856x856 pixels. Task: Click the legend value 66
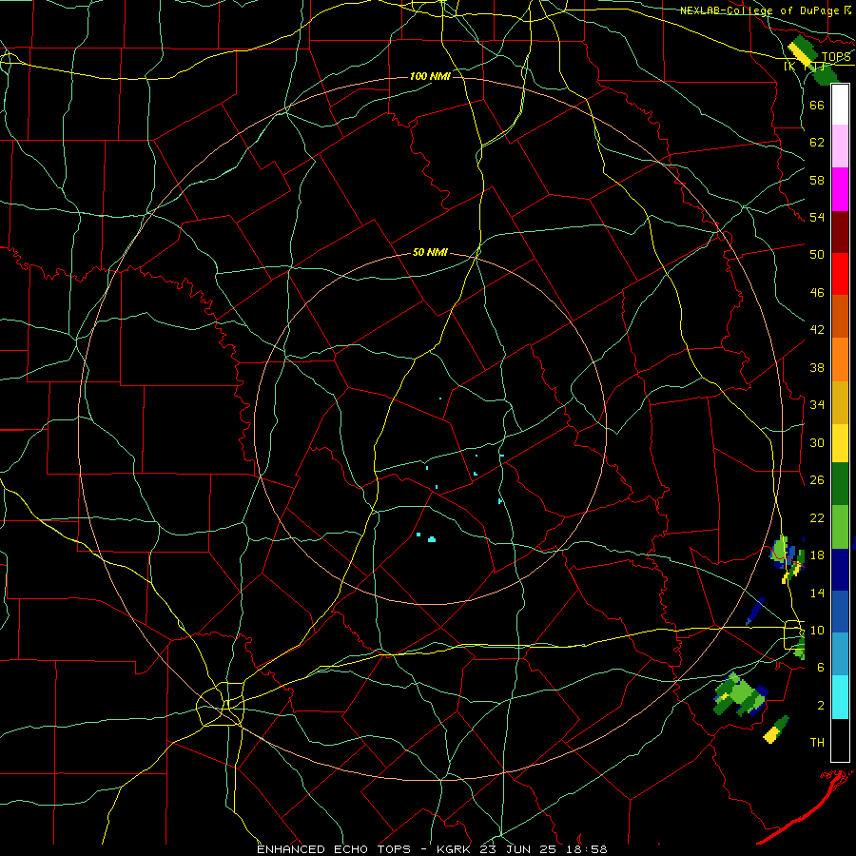tap(817, 105)
